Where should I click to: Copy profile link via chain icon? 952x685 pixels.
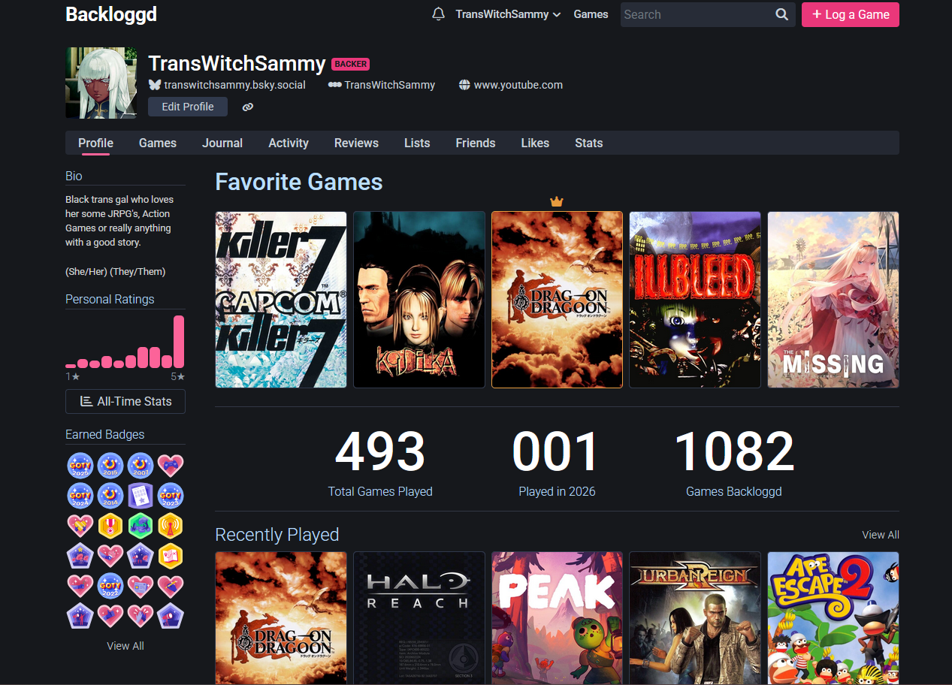pyautogui.click(x=248, y=107)
